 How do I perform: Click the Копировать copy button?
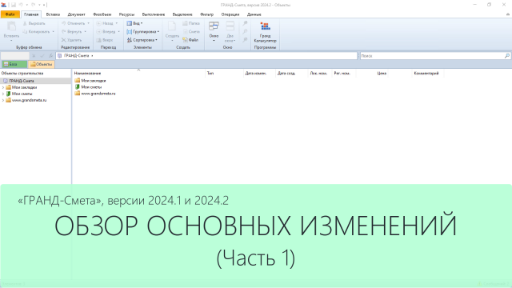click(x=38, y=32)
